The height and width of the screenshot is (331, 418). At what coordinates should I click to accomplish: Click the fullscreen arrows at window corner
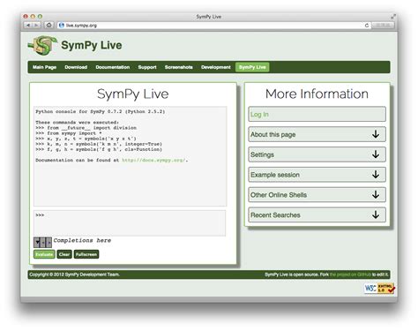pyautogui.click(x=393, y=17)
